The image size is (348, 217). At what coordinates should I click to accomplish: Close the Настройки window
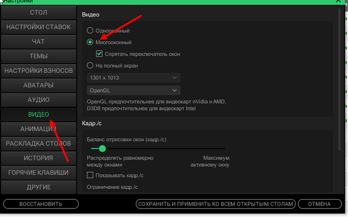tap(338, 1)
